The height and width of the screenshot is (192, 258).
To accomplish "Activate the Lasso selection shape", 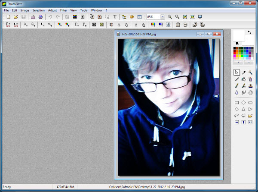I will click(236, 116).
